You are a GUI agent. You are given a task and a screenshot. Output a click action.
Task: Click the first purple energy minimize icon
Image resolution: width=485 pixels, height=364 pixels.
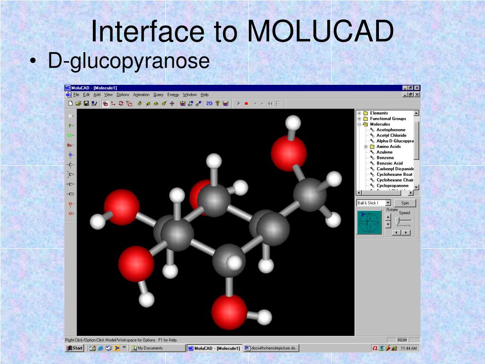pos(182,103)
